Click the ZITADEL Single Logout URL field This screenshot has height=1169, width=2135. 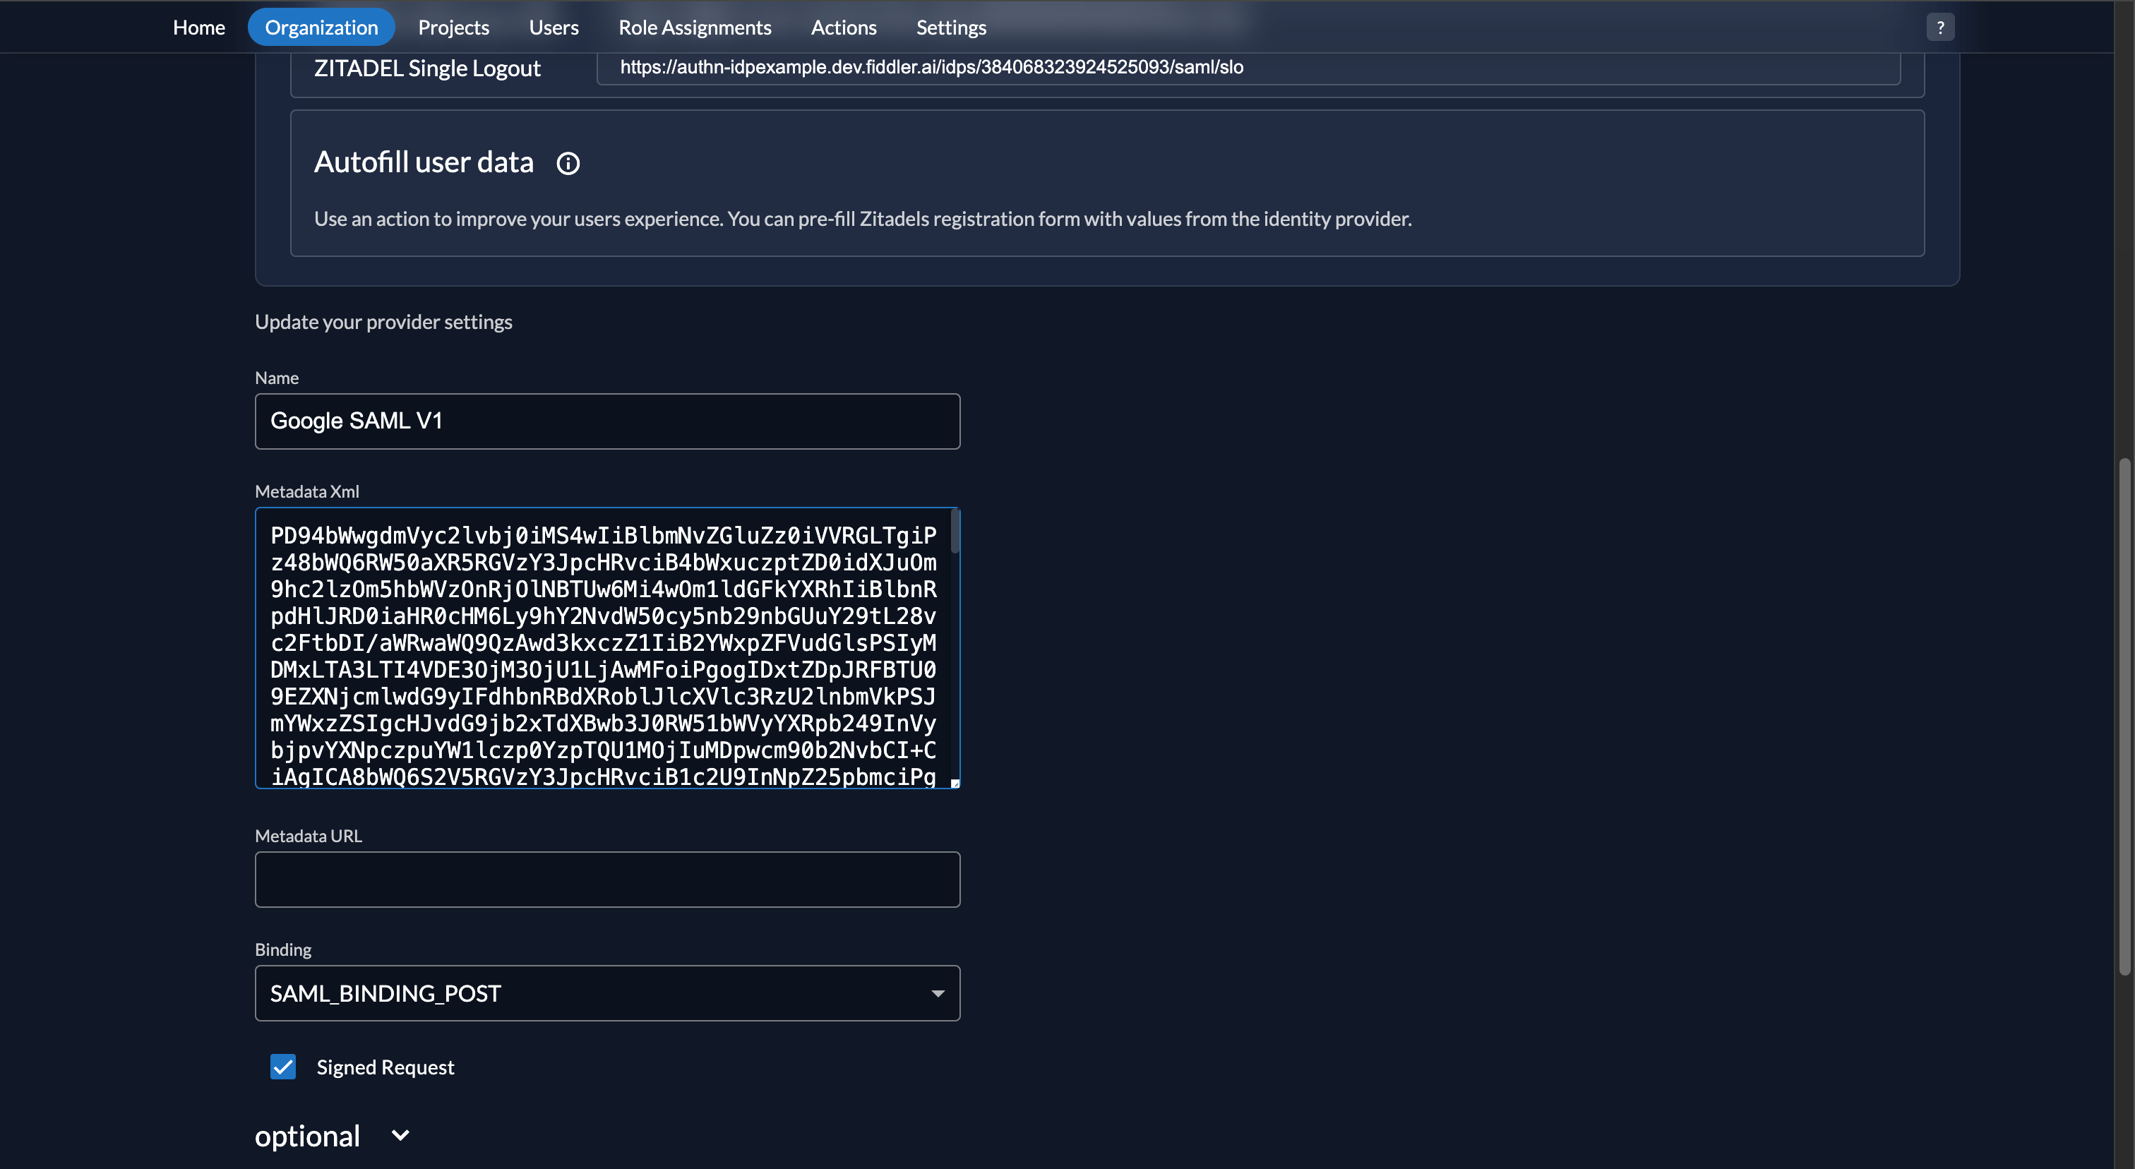(1248, 67)
